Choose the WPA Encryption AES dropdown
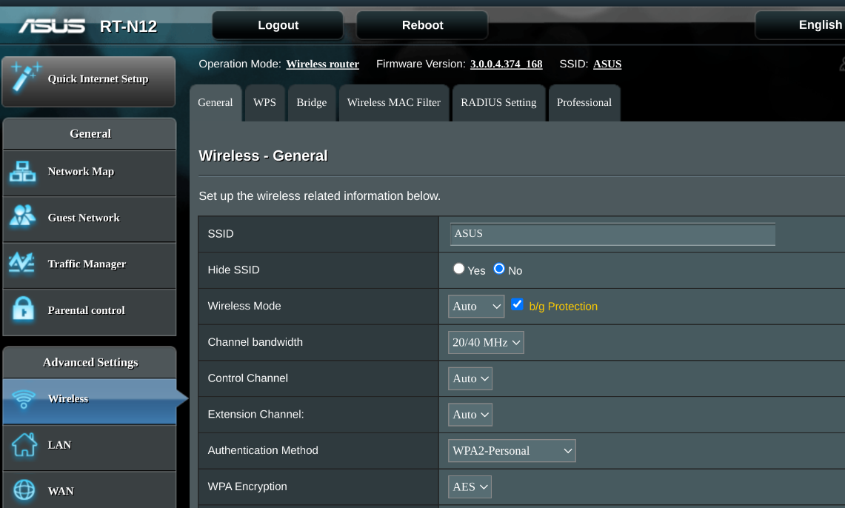The image size is (845, 508). coord(470,487)
